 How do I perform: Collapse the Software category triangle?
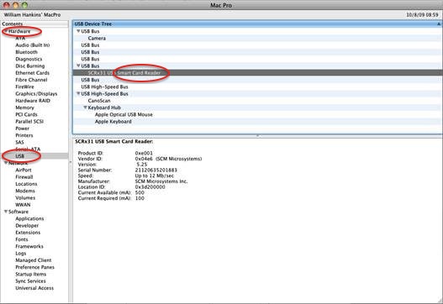(6, 212)
